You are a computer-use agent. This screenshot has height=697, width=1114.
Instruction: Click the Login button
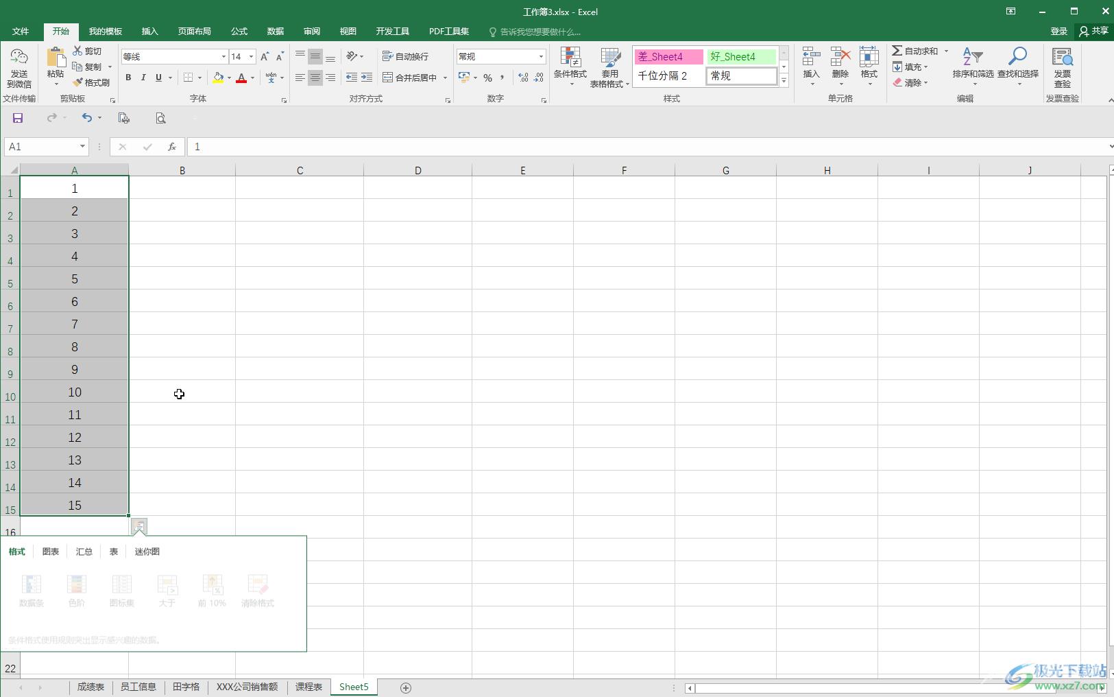pyautogui.click(x=1059, y=32)
